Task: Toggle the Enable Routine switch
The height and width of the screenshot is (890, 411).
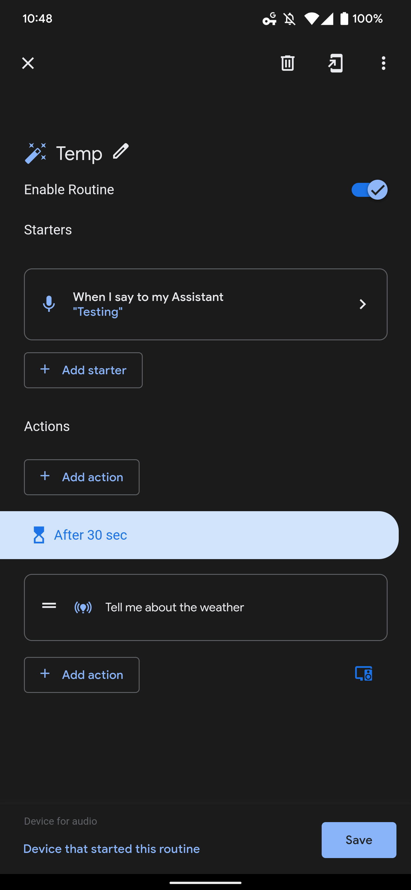Action: tap(369, 190)
